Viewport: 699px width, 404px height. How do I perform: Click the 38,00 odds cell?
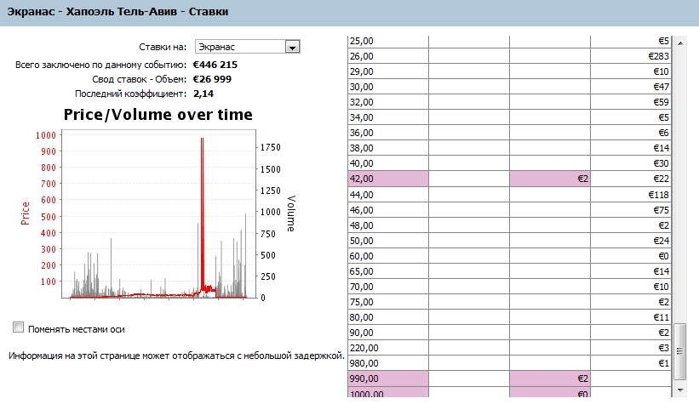coord(388,148)
